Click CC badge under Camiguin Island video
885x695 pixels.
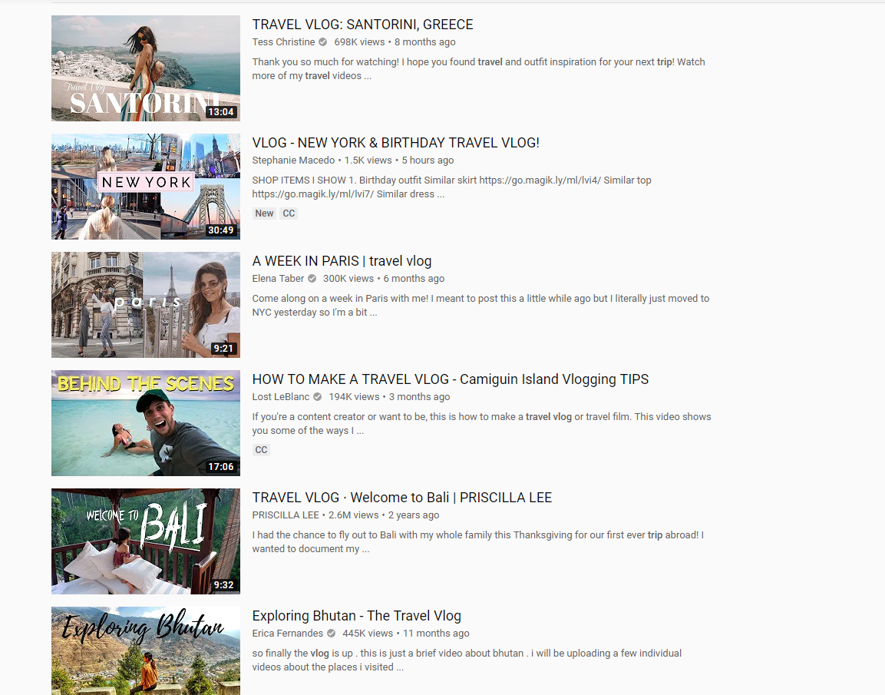[x=261, y=450]
